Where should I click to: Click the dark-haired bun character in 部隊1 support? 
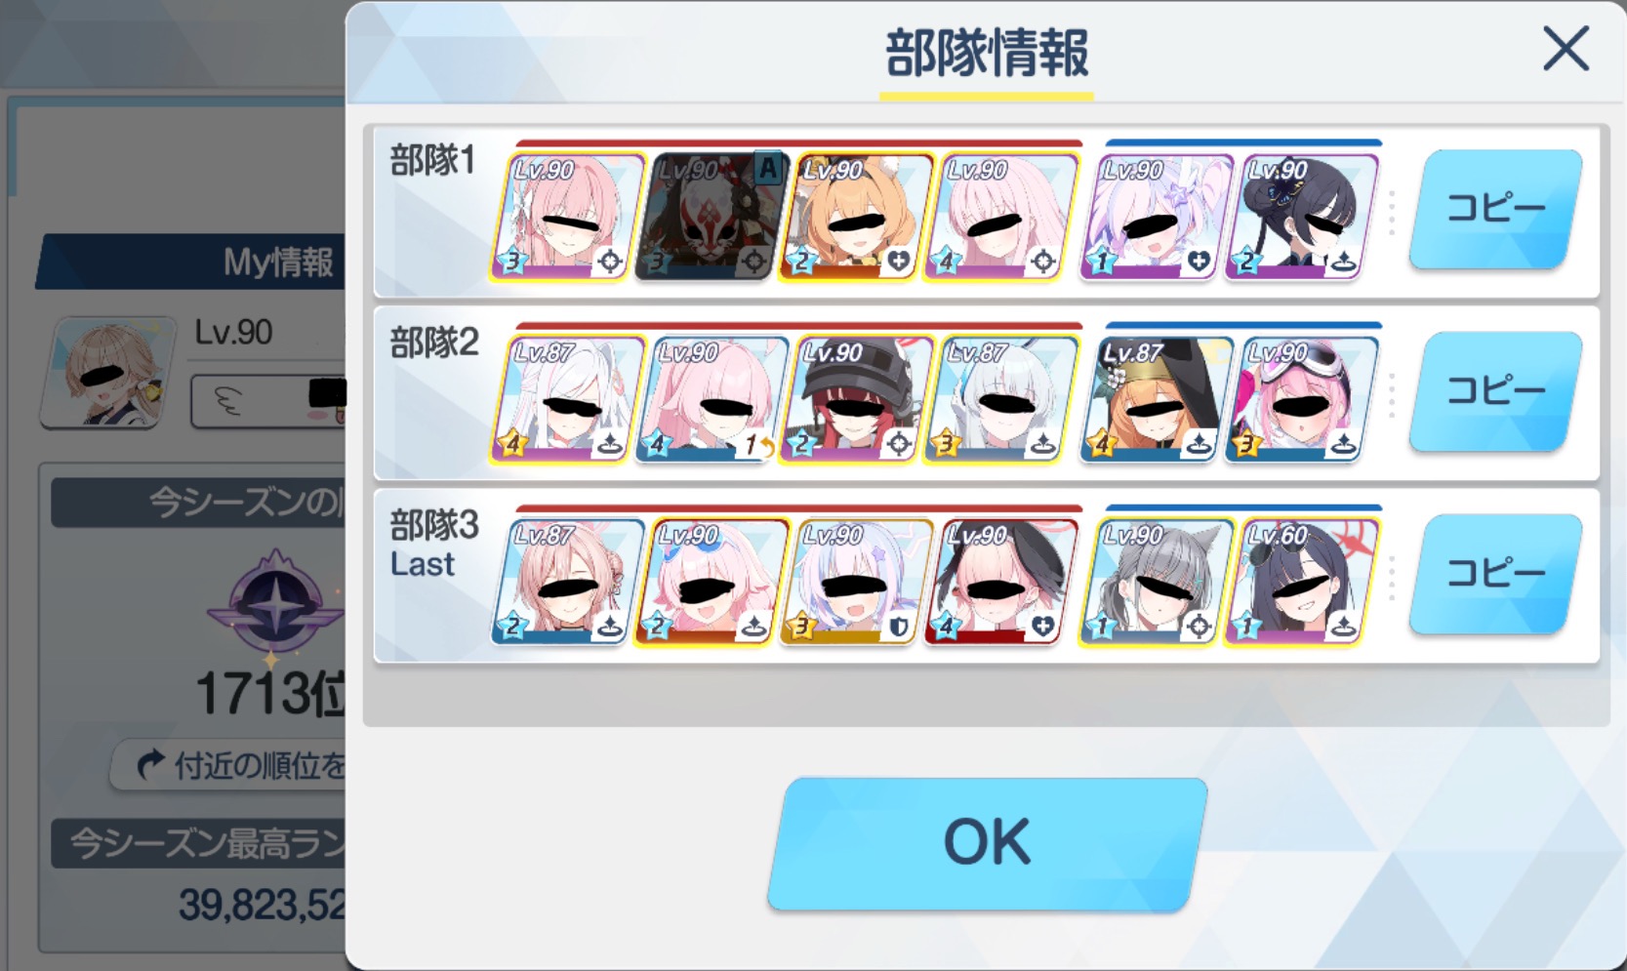tap(1303, 217)
